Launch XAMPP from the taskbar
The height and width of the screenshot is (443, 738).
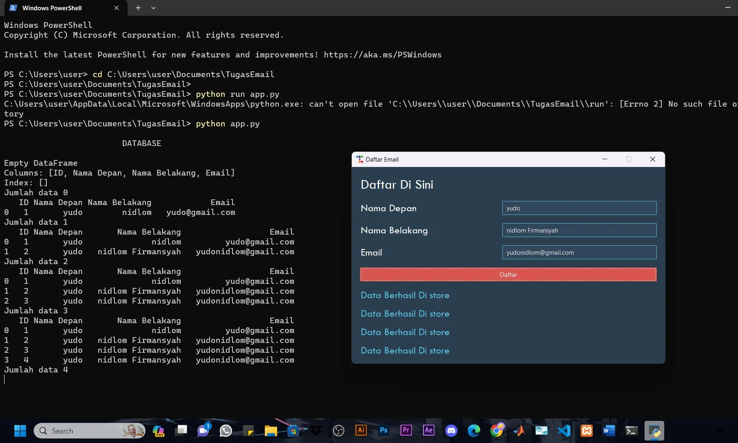[586, 431]
